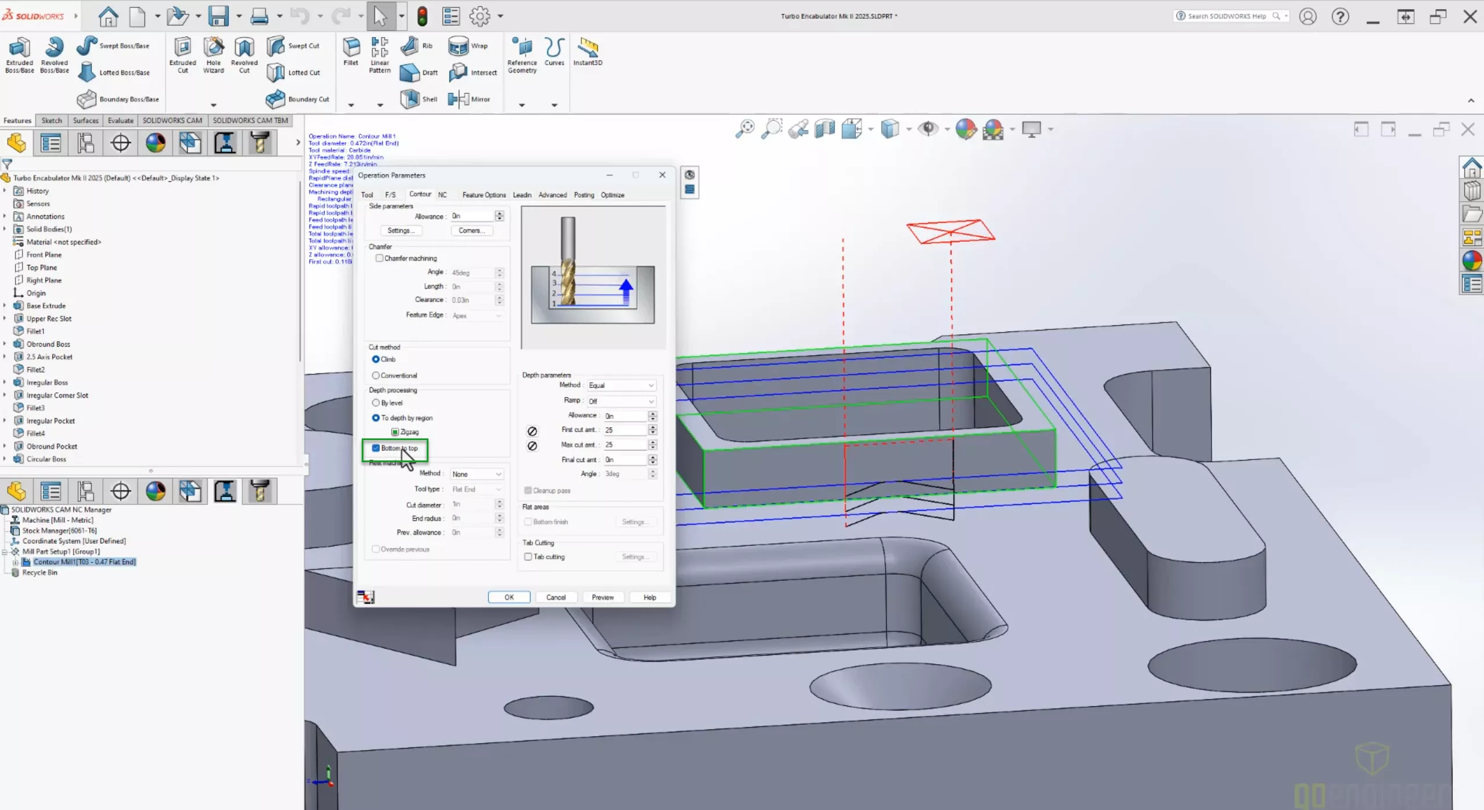
Task: Select the Mirror tool
Action: (469, 99)
